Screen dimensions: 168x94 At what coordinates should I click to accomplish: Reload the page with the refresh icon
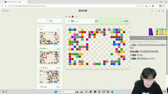6,6
